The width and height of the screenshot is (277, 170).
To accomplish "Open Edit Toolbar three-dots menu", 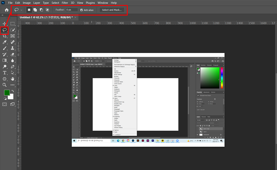I will [x=12, y=85].
